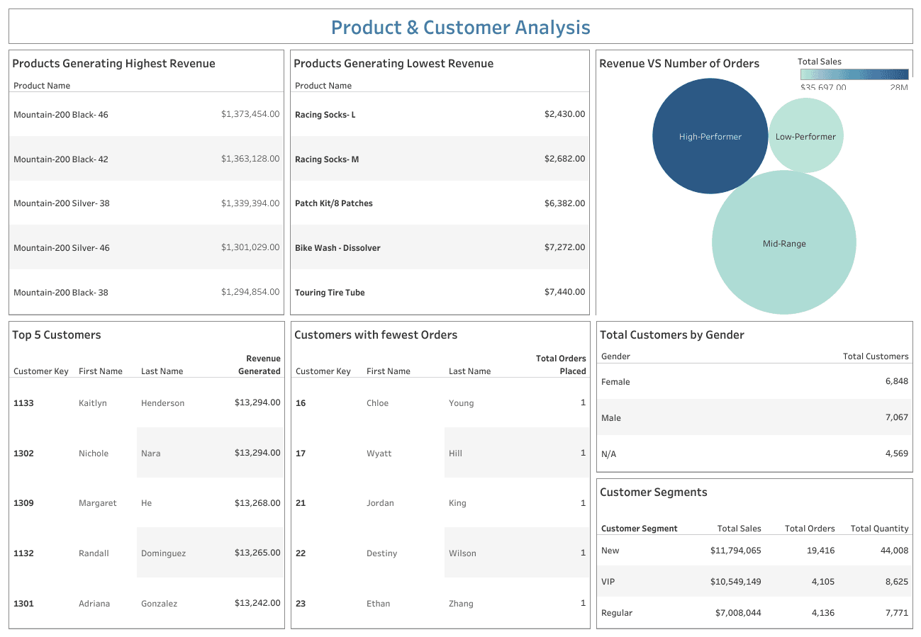The height and width of the screenshot is (637, 921).
Task: Select the High-Performer bubble
Action: [710, 136]
